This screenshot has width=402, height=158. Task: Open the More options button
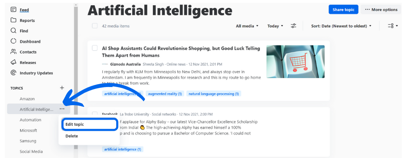pyautogui.click(x=381, y=9)
